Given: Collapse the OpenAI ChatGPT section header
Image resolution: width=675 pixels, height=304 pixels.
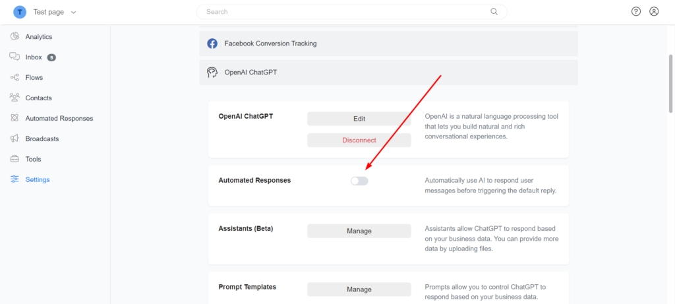Looking at the screenshot, I should pyautogui.click(x=388, y=73).
